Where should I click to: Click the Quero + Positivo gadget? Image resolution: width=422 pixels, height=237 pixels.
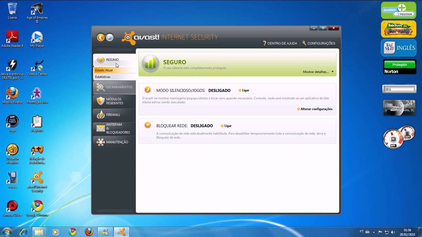(x=399, y=11)
